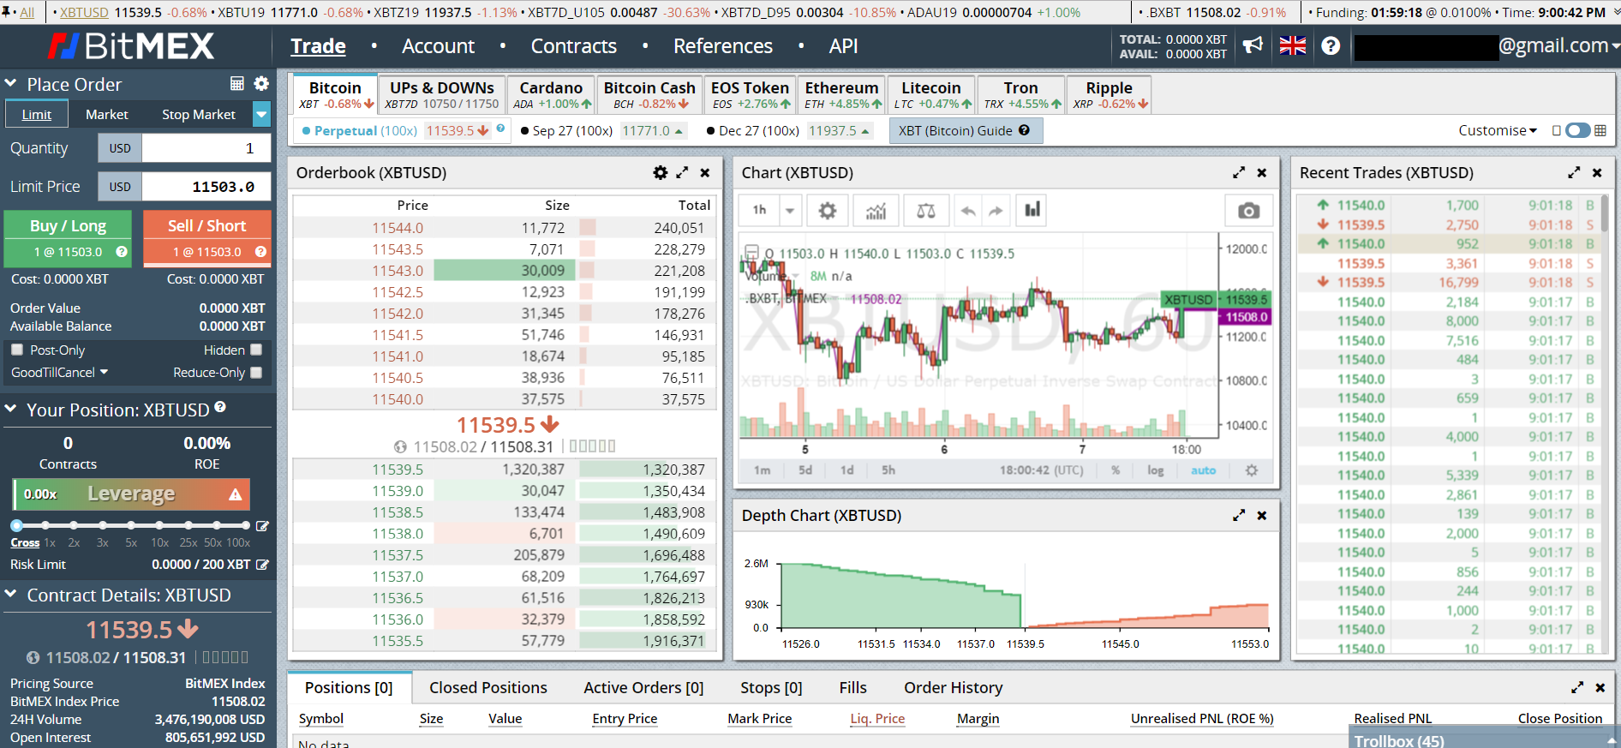Viewport: 1621px width, 748px height.
Task: Open the order calculator icon
Action: click(x=237, y=83)
